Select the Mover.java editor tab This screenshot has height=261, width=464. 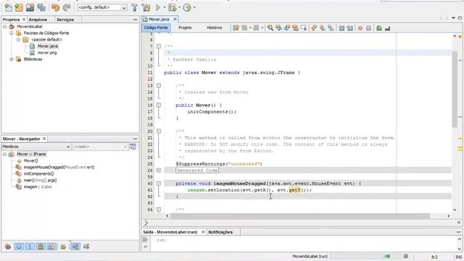coord(159,20)
